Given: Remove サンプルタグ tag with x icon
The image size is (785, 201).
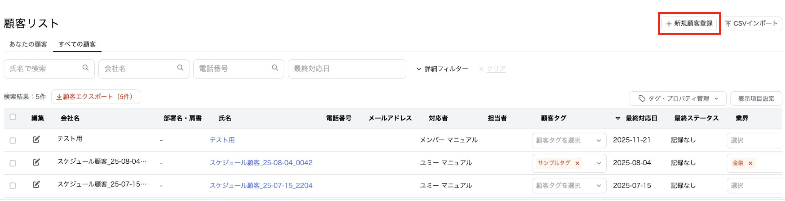Looking at the screenshot, I should point(577,163).
